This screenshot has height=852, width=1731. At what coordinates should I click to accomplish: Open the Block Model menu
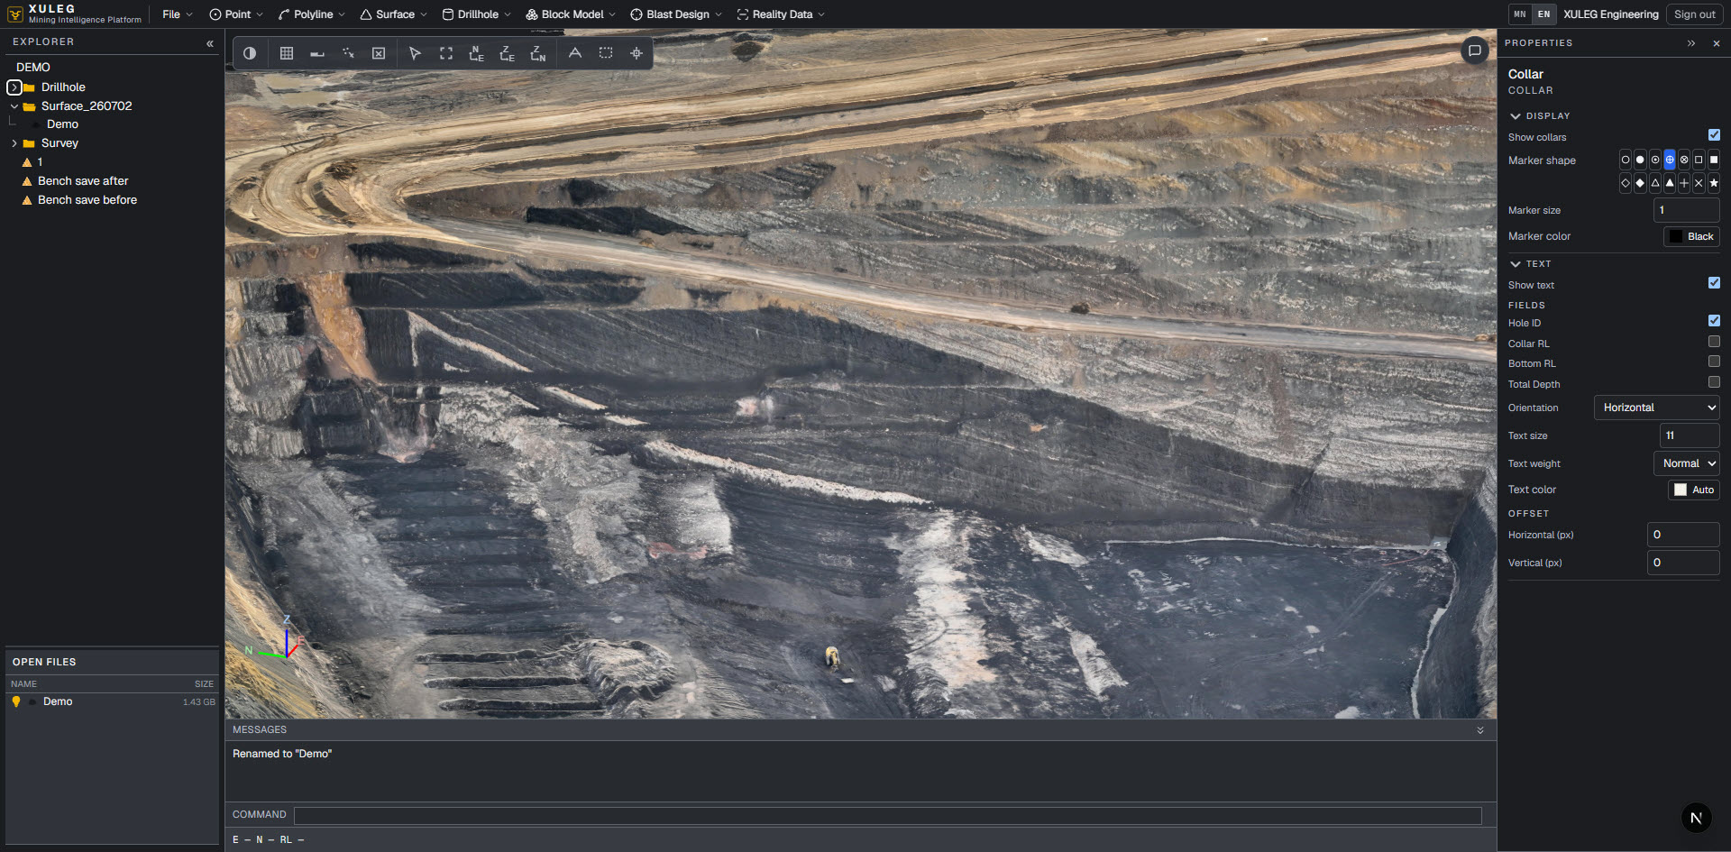pos(571,14)
